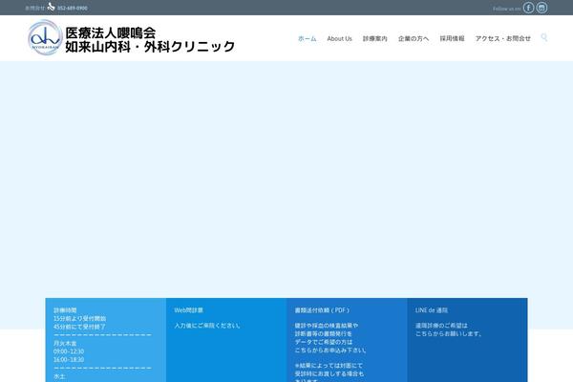Go to the ホーム menu item

(307, 38)
